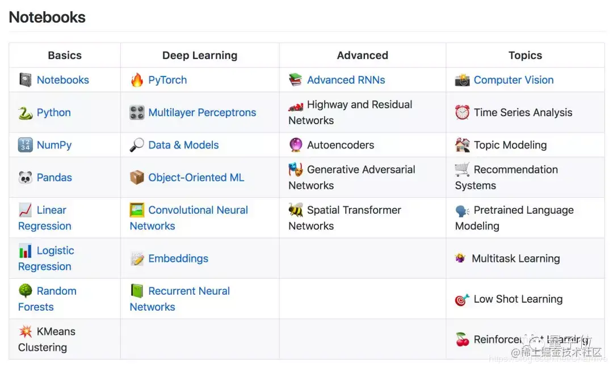
Task: Open the NumPy notebook link
Action: (x=54, y=145)
